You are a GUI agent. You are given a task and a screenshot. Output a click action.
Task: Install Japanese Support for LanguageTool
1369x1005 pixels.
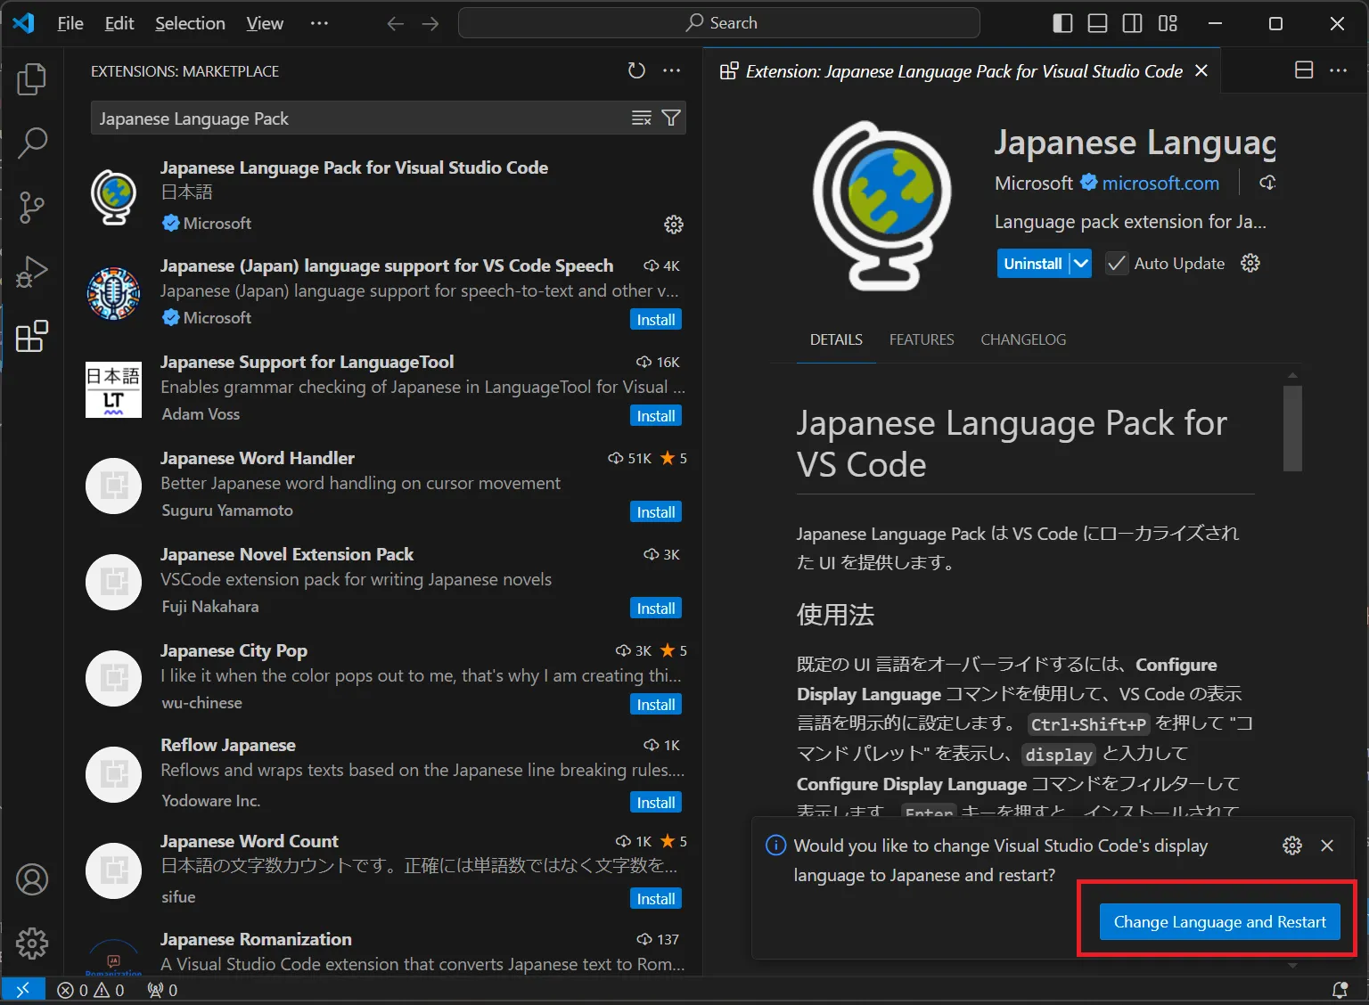click(x=656, y=416)
